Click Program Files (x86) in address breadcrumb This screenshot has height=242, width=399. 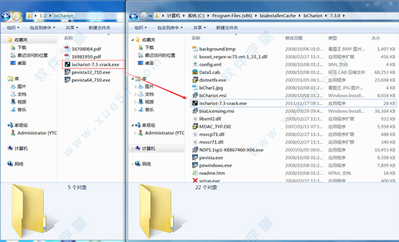point(232,16)
